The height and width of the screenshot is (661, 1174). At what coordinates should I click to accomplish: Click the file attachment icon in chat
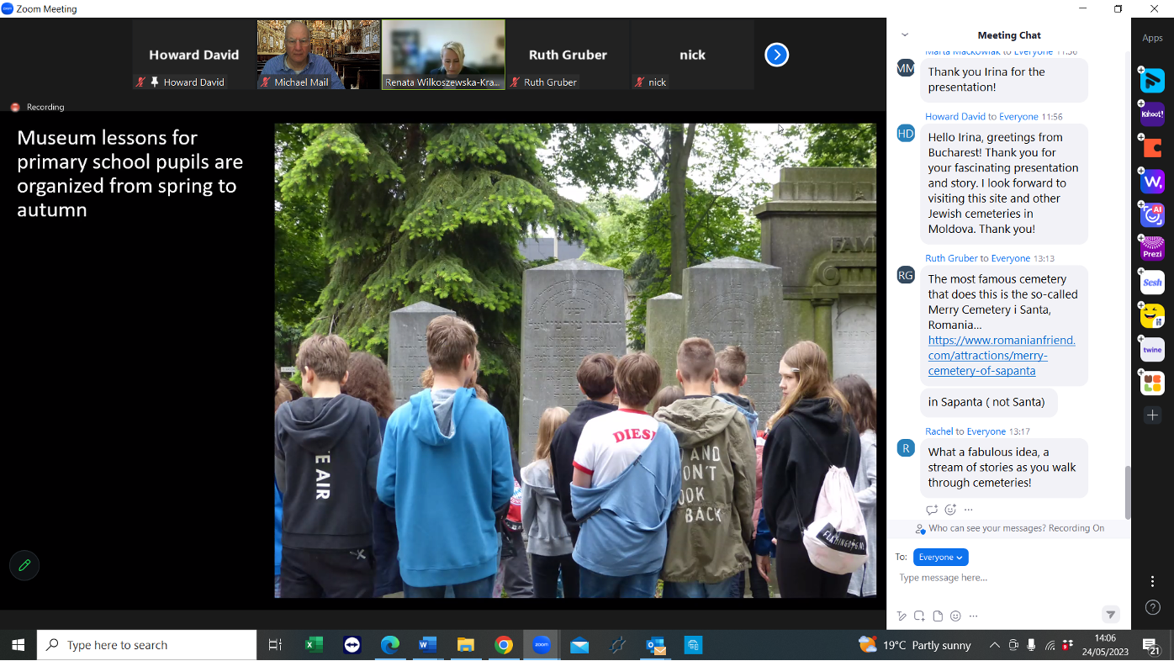937,616
